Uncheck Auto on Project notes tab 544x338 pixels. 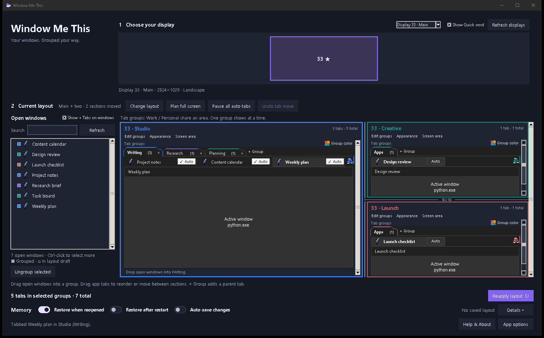coord(186,162)
